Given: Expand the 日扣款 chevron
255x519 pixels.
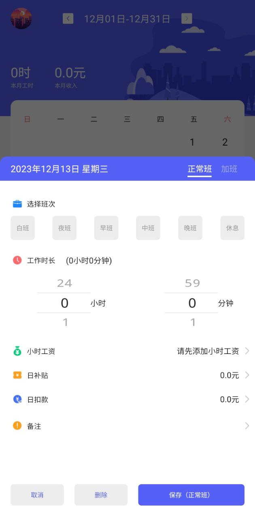Looking at the screenshot, I should (x=247, y=399).
